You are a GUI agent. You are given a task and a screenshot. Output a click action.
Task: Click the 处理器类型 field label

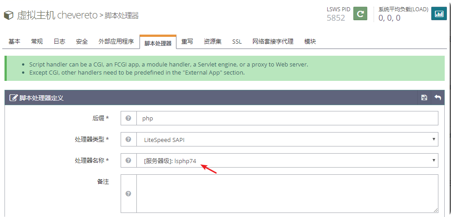91,139
